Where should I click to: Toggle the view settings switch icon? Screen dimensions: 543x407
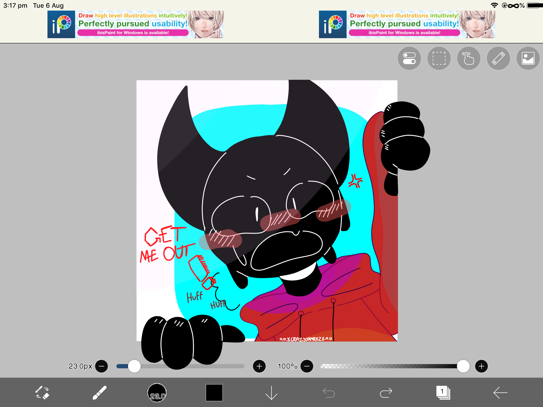pyautogui.click(x=409, y=58)
